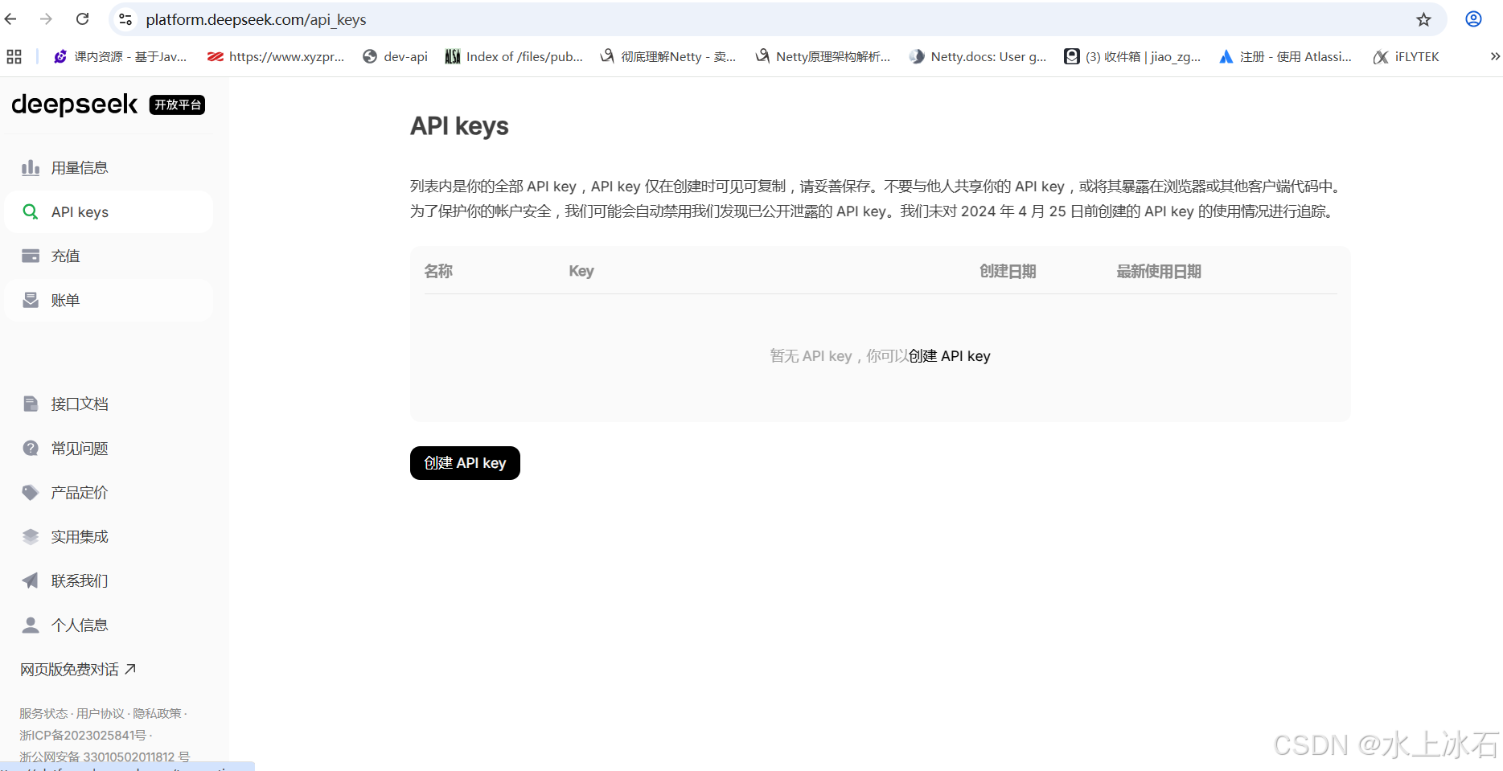Click the layers icon for 实用集成
The image size is (1503, 771).
31,536
